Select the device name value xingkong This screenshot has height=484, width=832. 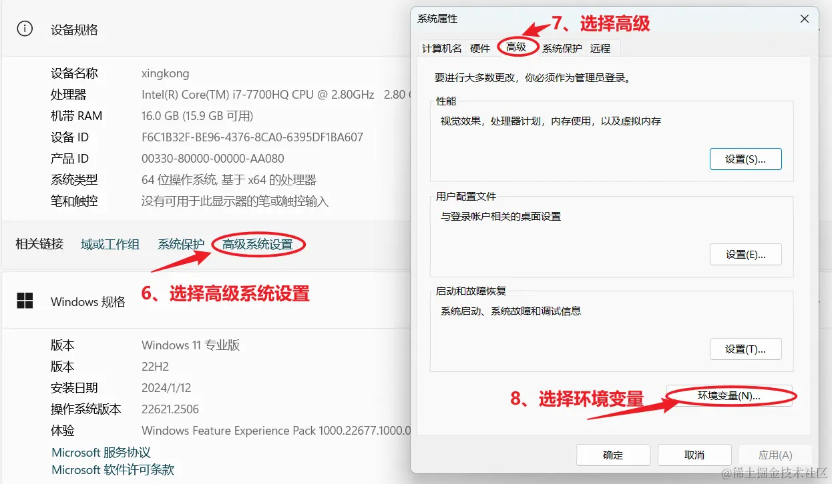point(166,73)
